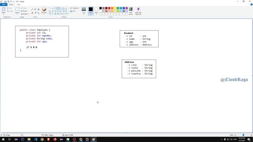This screenshot has height=142, width=253.
Task: Click the Redo arrow in quick access toolbar
Action: [x=11, y=2]
